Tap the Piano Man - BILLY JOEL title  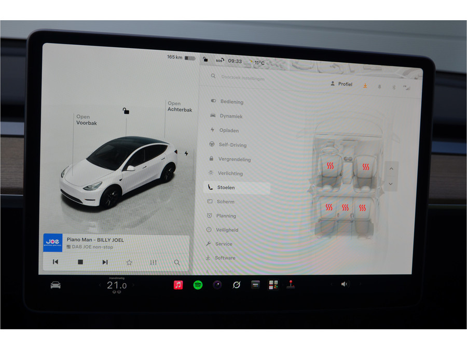point(95,240)
